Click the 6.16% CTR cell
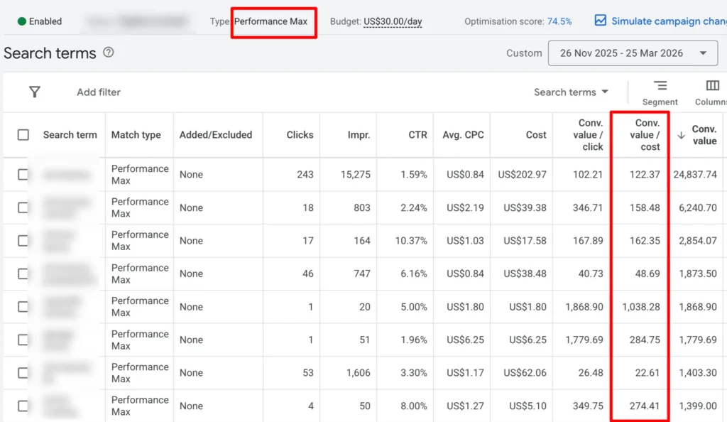Image resolution: width=727 pixels, height=422 pixels. [x=414, y=274]
